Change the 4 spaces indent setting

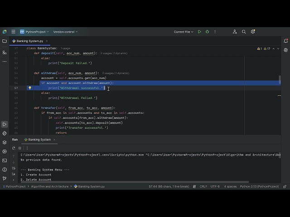[230, 187]
